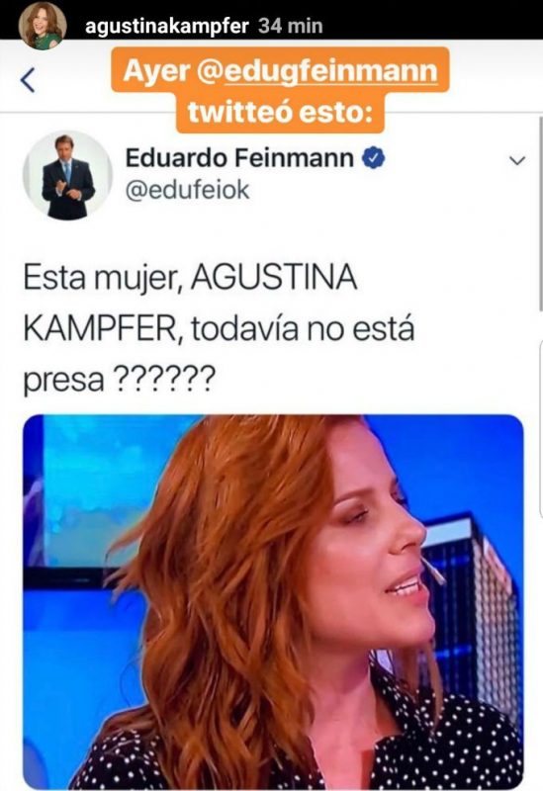Click the grey scrollbar at right edge
This screenshot has width=543, height=791.
540,215
